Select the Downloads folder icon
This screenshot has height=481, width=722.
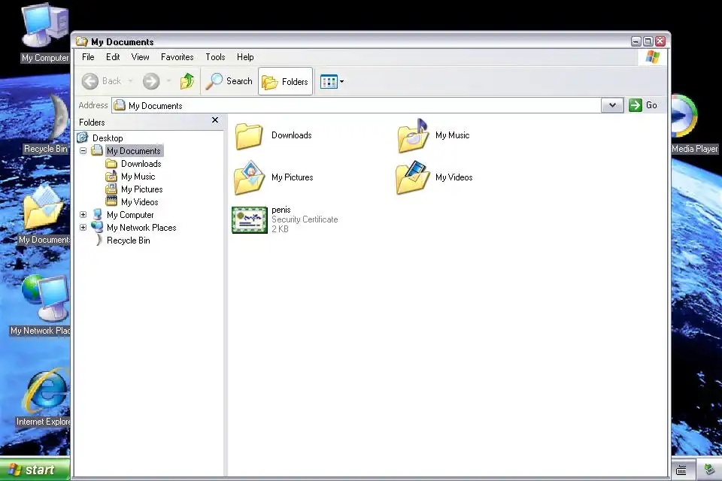[249, 136]
